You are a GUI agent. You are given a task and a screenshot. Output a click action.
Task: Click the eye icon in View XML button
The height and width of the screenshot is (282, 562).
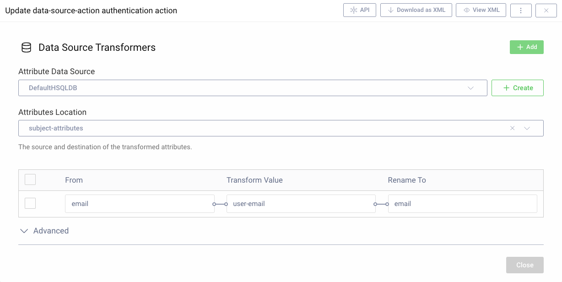467,10
